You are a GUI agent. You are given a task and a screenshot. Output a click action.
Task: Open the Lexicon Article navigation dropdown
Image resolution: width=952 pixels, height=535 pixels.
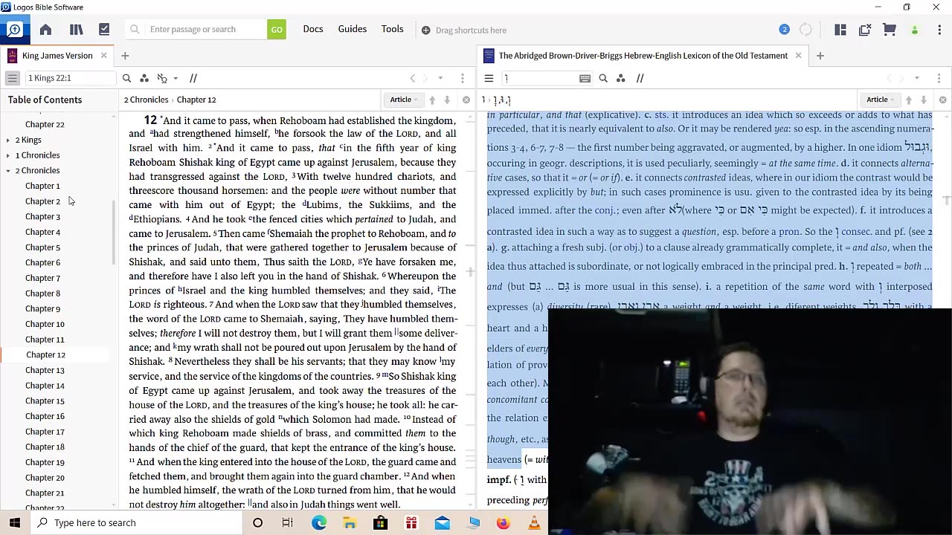(881, 100)
